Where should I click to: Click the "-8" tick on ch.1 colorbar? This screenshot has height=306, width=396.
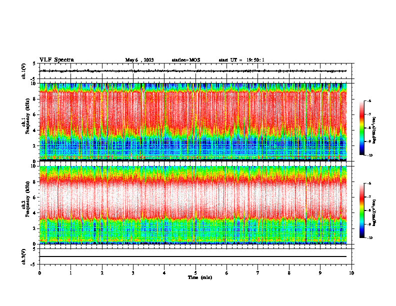click(x=369, y=128)
